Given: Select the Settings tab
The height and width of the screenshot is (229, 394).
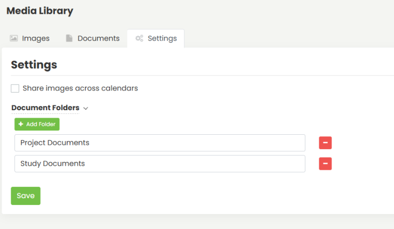Looking at the screenshot, I should (156, 38).
